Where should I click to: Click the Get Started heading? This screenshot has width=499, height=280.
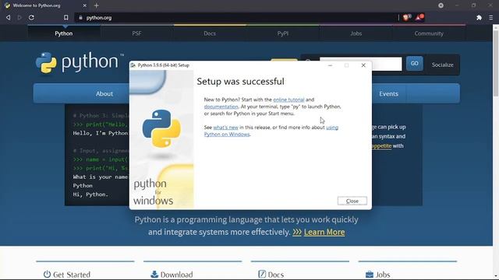pos(72,275)
